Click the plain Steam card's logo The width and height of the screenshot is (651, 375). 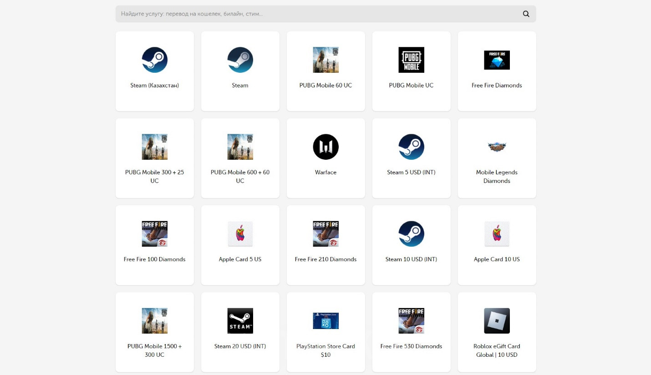coord(240,60)
